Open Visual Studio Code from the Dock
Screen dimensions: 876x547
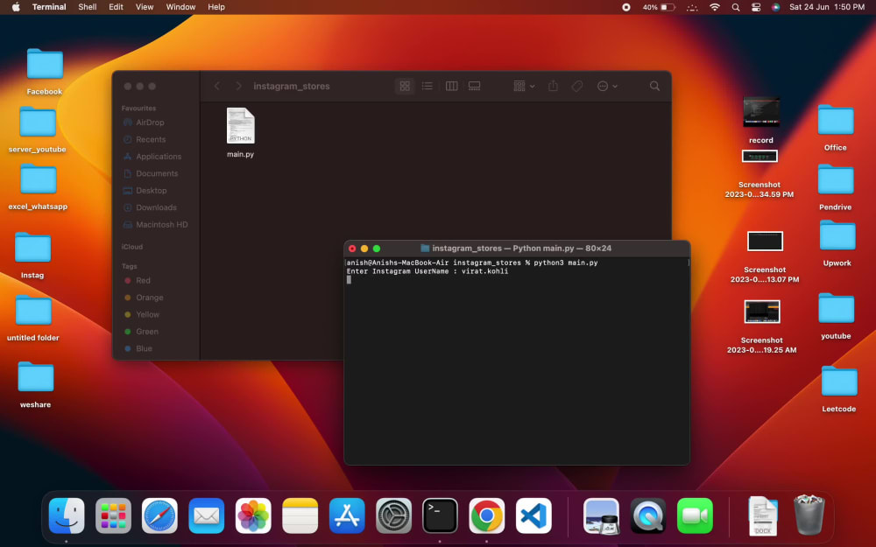533,515
